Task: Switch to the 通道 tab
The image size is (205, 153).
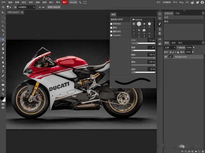Action: coord(174,43)
